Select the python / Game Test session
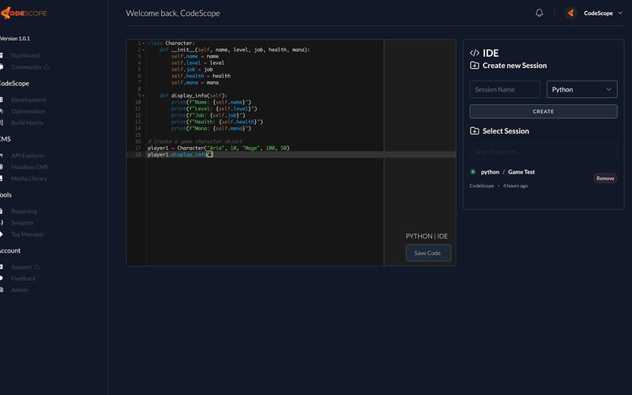This screenshot has height=395, width=632. (507, 171)
